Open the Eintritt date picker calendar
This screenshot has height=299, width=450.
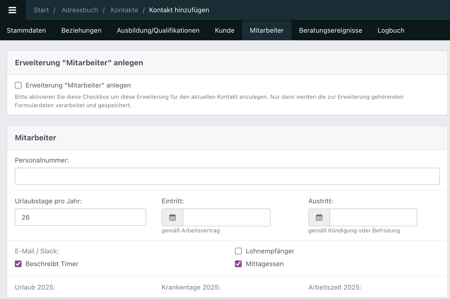pos(172,217)
